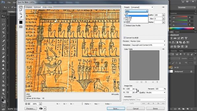197x111 pixels.
Task: Open the browser preview selection dropdown arrow
Action: coord(45,109)
